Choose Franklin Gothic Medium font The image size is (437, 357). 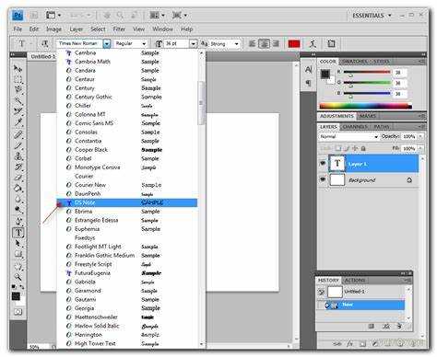(x=127, y=255)
